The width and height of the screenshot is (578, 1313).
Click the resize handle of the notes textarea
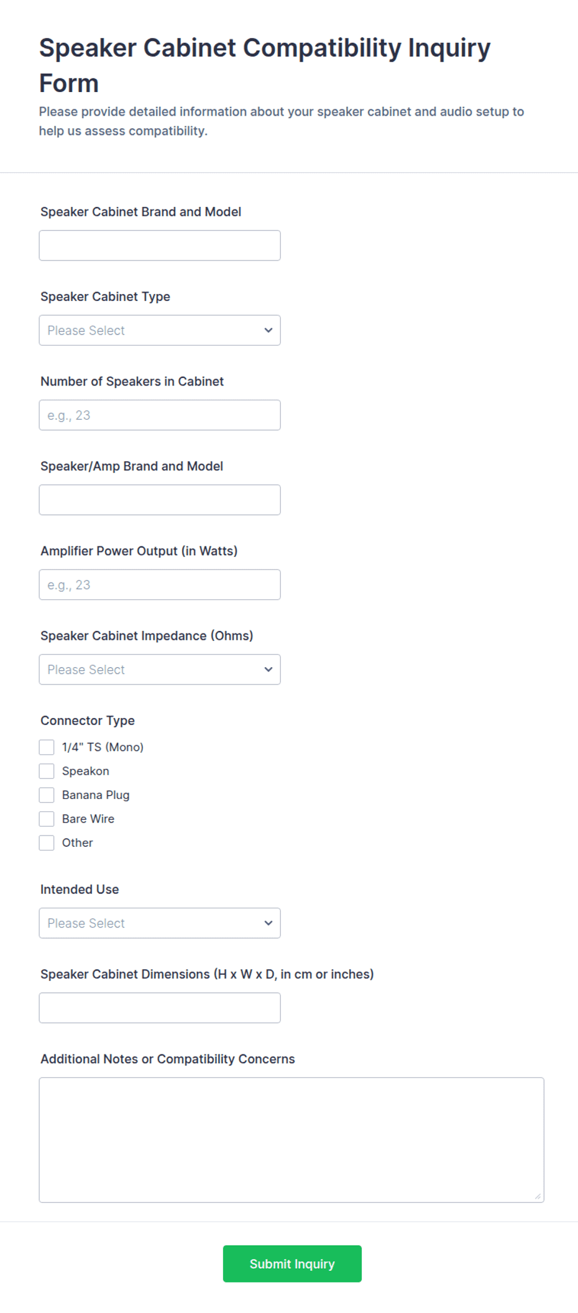[x=538, y=1196]
